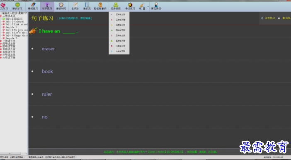Viewport: 291px width, 160px height.
Task: Expand the 三年级下册 node in the tree
Action: pos(1,41)
